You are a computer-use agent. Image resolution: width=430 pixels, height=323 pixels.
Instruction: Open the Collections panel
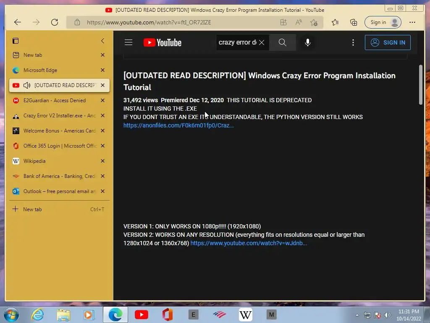click(x=354, y=22)
